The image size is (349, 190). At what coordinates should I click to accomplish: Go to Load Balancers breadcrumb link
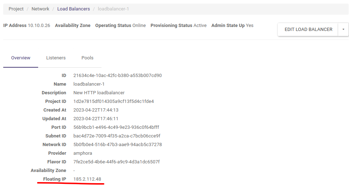pos(73,9)
